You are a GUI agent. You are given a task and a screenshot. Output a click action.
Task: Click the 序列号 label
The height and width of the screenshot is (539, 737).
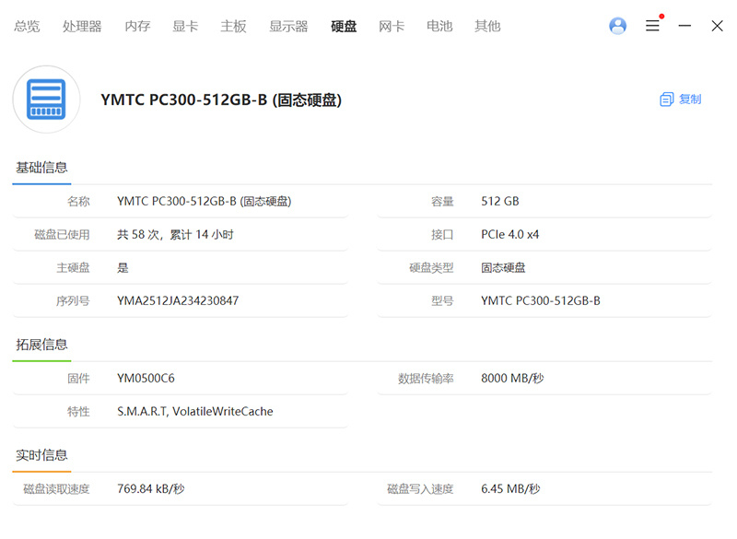pyautogui.click(x=73, y=300)
